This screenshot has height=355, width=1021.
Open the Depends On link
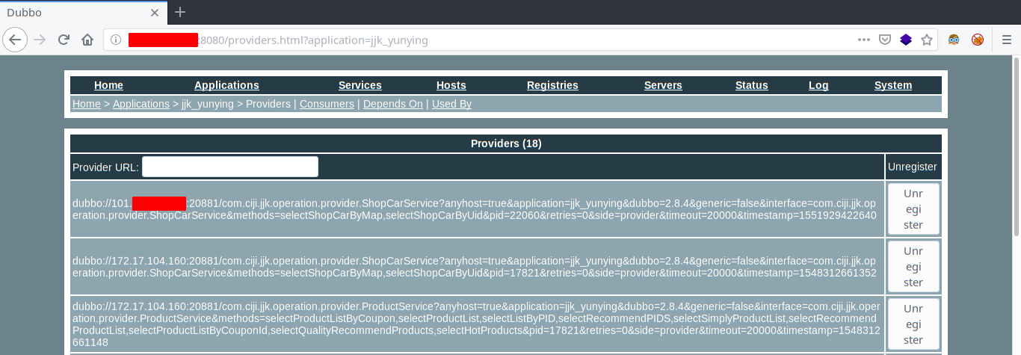(393, 104)
